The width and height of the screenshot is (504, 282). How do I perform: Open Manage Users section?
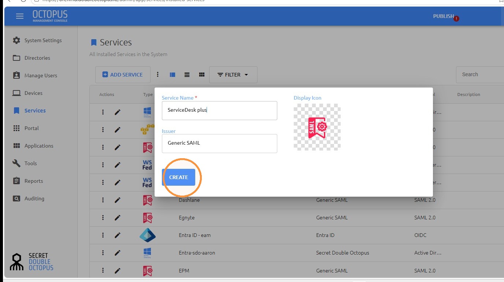(41, 75)
